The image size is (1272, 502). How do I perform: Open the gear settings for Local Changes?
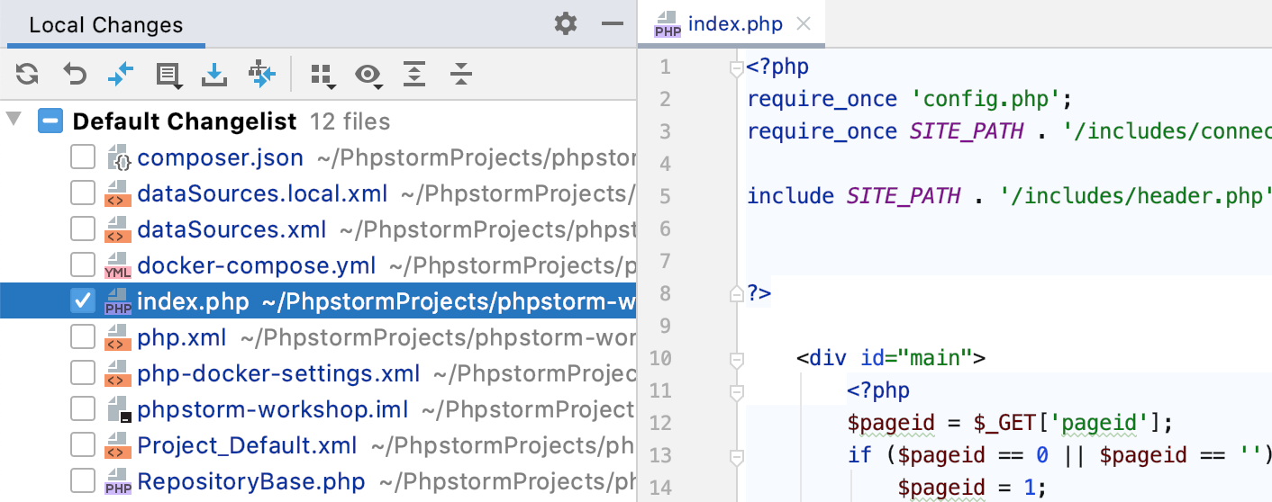(566, 23)
